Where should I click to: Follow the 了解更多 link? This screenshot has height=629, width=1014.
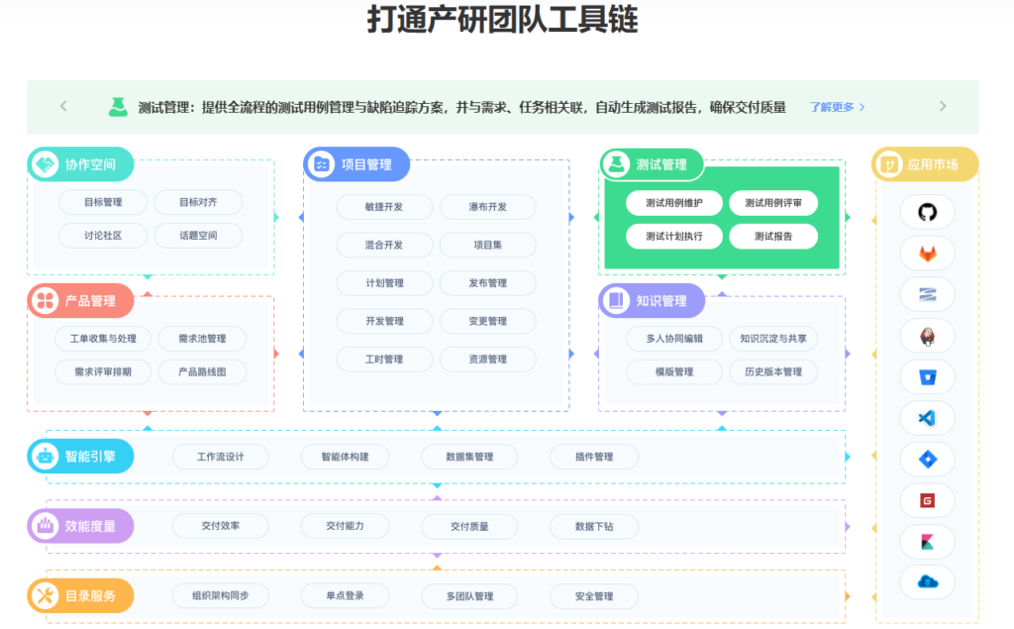tap(837, 107)
